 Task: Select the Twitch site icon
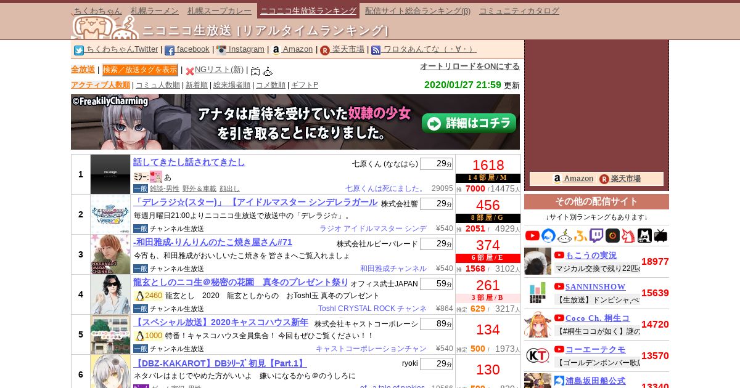click(x=596, y=235)
